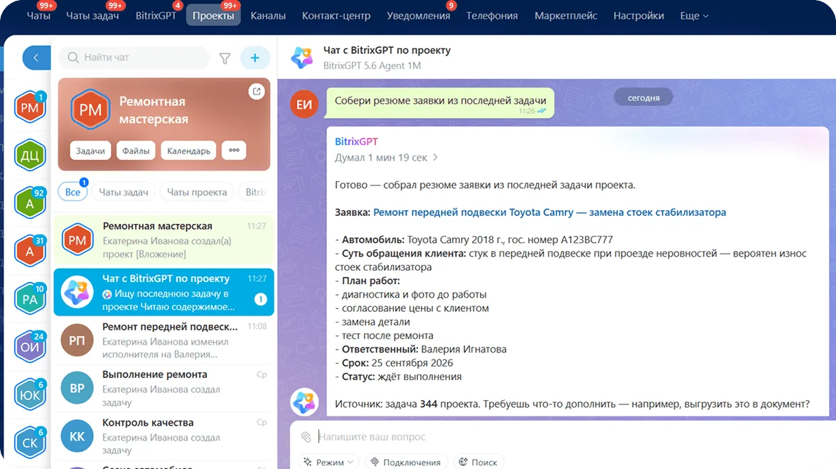Select the РМ project avatar in sidebar
836x469 pixels.
[30, 108]
